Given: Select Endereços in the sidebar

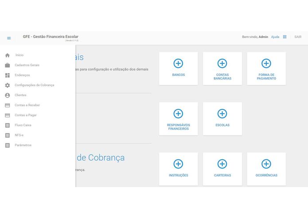Looking at the screenshot, I should coord(23,75).
